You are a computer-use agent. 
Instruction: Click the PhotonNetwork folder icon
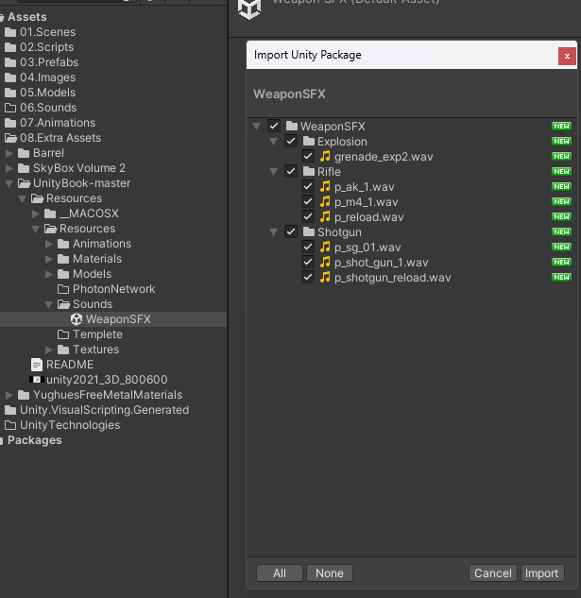[x=63, y=289]
